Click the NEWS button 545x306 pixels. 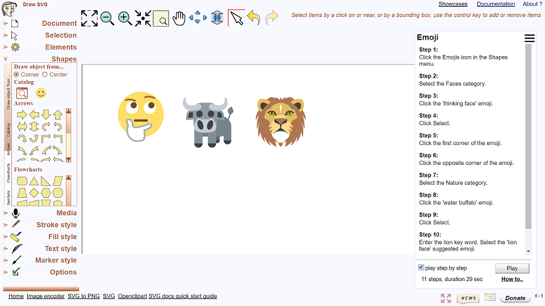pos(468,298)
